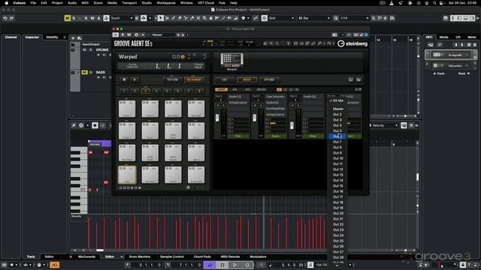Click PATTERN button in Groove Agent
This screenshot has width=481, height=270.
point(172,79)
